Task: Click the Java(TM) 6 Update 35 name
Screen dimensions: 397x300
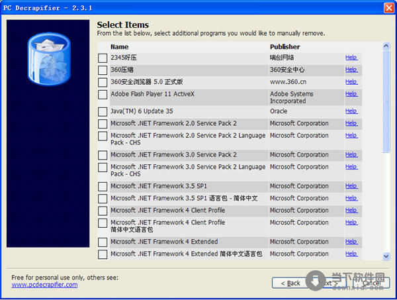Action: (x=142, y=111)
